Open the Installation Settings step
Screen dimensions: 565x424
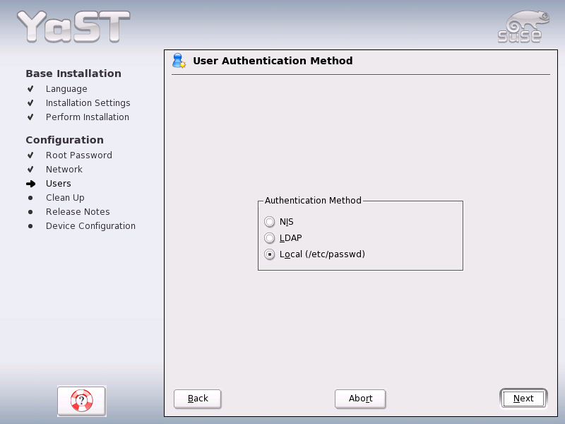pyautogui.click(x=88, y=102)
